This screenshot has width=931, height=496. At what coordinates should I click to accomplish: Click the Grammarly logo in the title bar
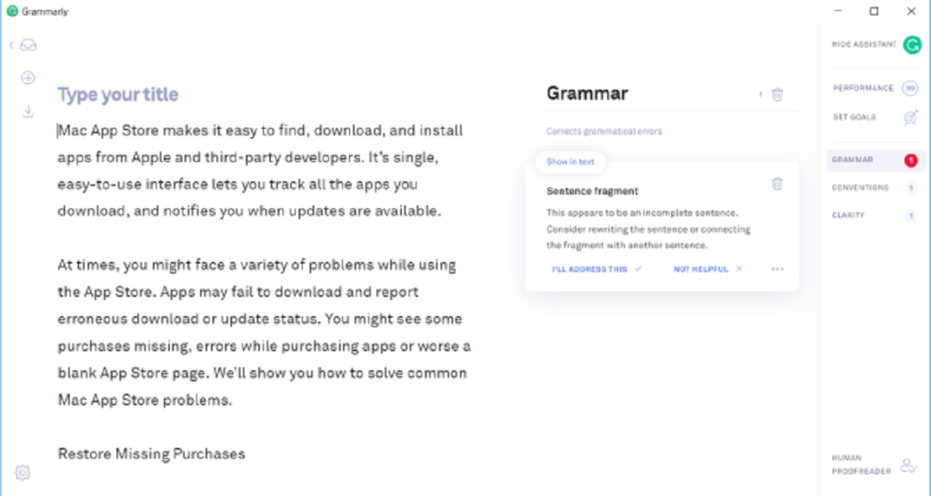[x=12, y=12]
